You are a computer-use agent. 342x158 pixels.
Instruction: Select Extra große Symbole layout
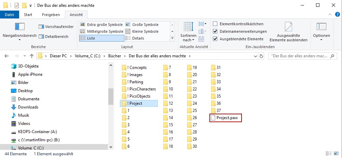tap(101, 25)
